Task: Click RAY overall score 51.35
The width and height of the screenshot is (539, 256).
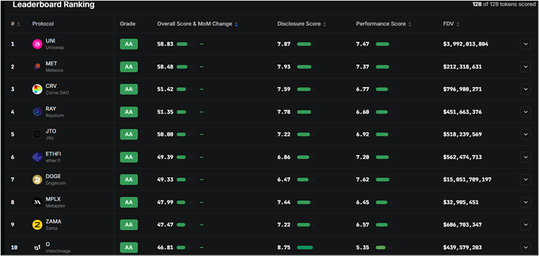Action: pos(165,112)
